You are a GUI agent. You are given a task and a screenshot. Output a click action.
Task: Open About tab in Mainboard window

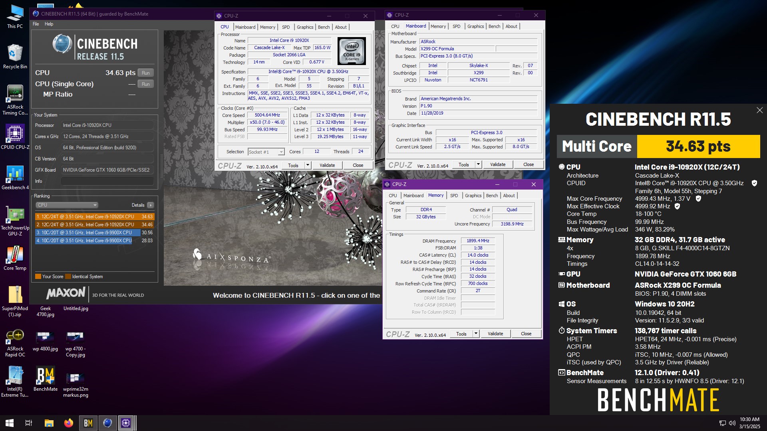[511, 26]
